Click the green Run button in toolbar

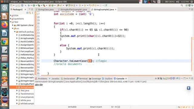(34, 5)
